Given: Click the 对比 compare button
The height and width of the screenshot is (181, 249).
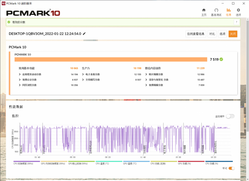Looking at the screenshot, I should click(212, 34).
